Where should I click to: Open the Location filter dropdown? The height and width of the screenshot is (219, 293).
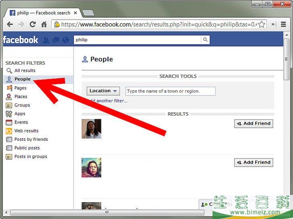(x=103, y=91)
